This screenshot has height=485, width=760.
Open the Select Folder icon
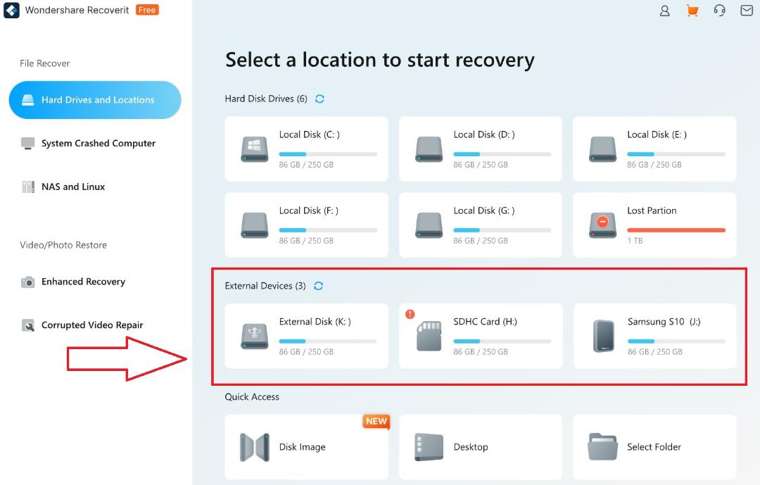(x=602, y=447)
